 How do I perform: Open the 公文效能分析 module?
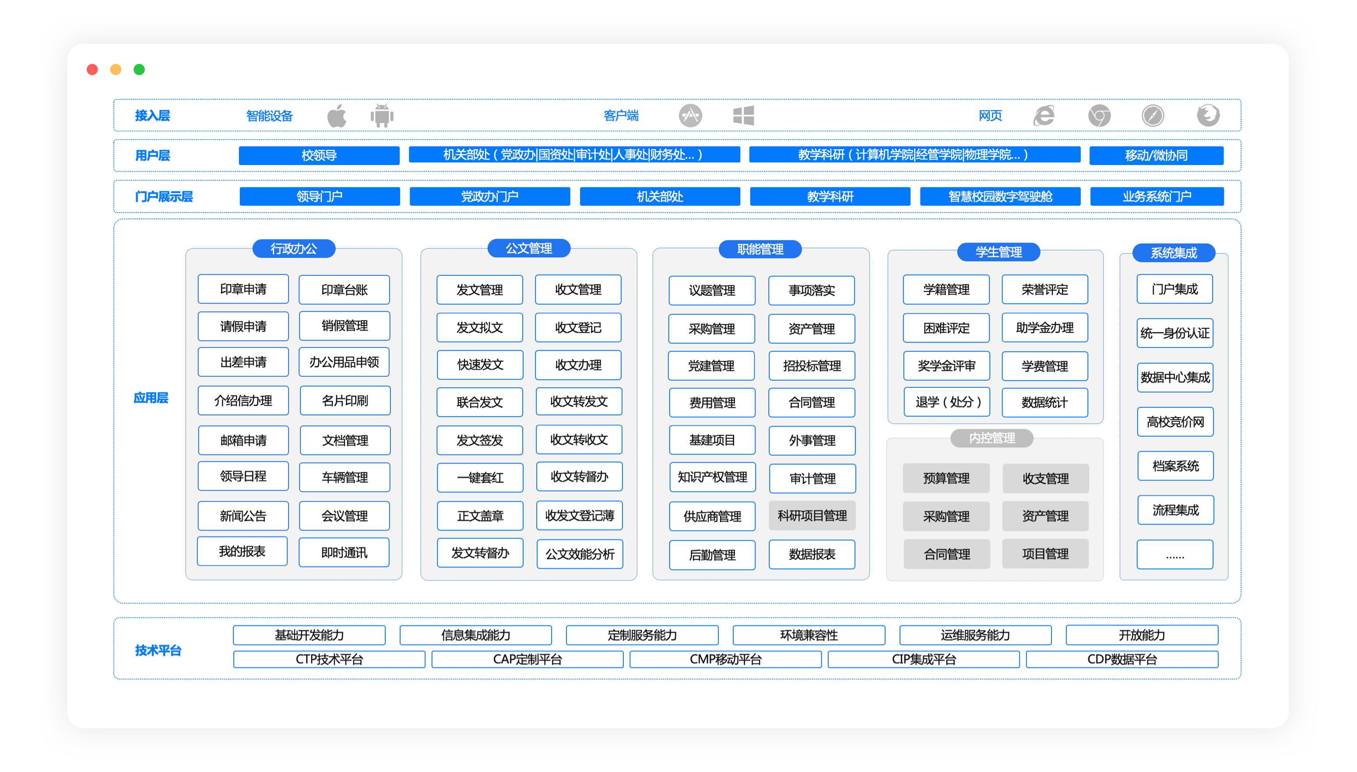click(x=580, y=554)
